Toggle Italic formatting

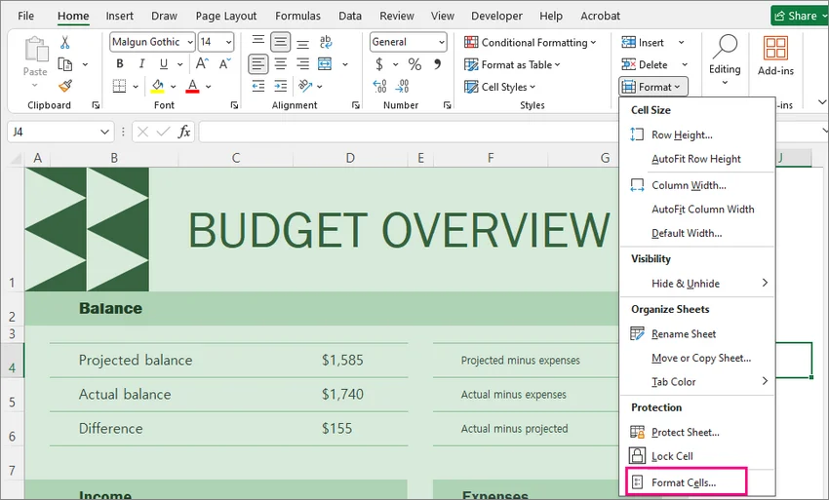[x=141, y=64]
